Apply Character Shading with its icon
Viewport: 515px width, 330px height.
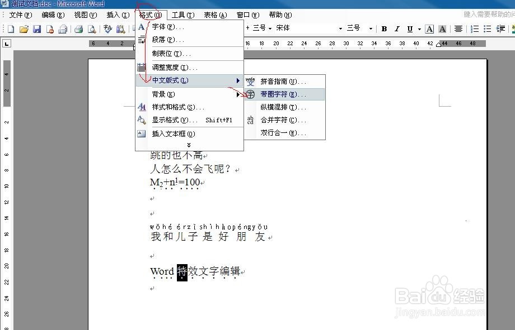coord(442,29)
